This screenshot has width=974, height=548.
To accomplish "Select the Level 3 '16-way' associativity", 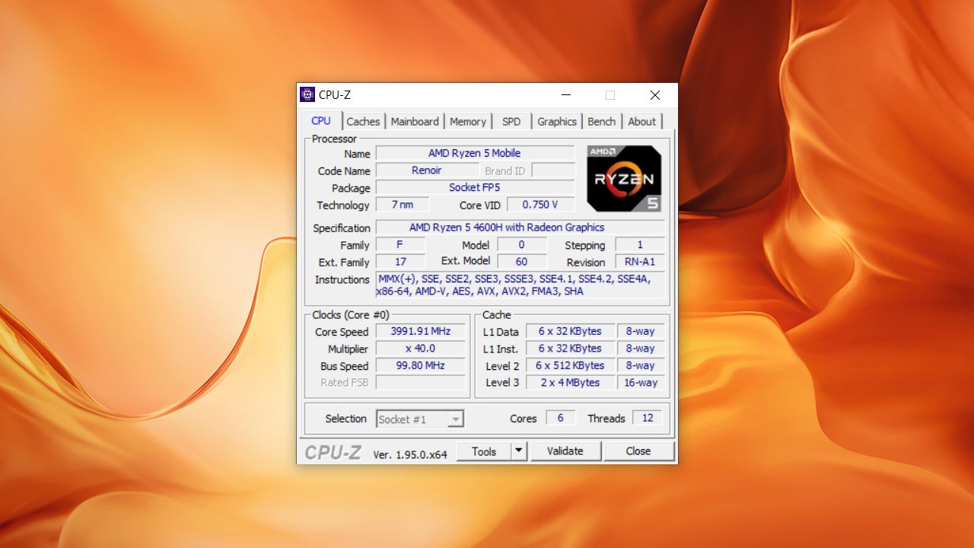I will (x=641, y=383).
